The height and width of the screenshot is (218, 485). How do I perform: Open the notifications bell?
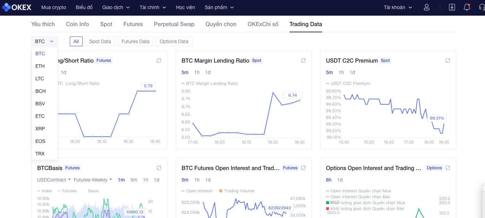coord(467,7)
